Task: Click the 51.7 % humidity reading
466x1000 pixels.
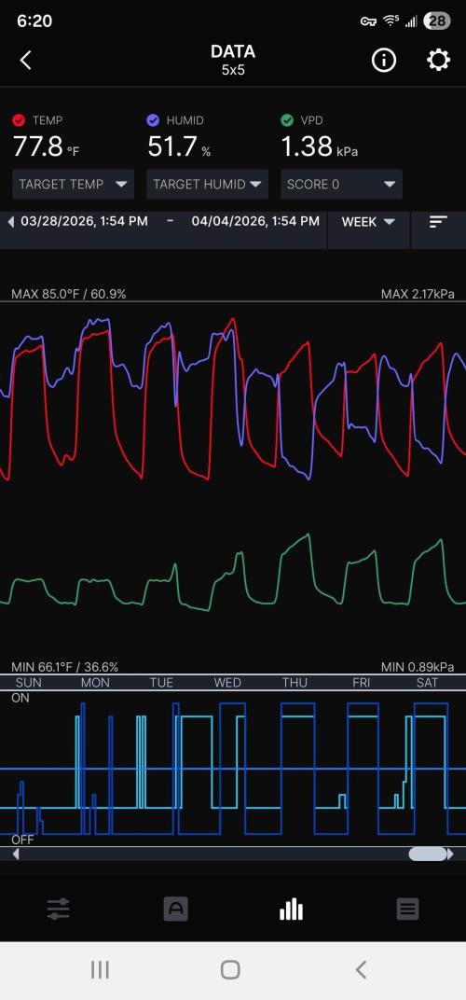Action: click(179, 147)
